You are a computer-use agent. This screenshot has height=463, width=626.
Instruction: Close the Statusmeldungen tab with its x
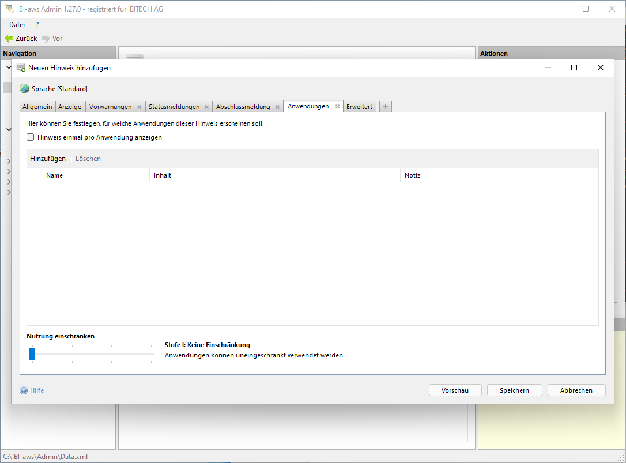pos(206,107)
